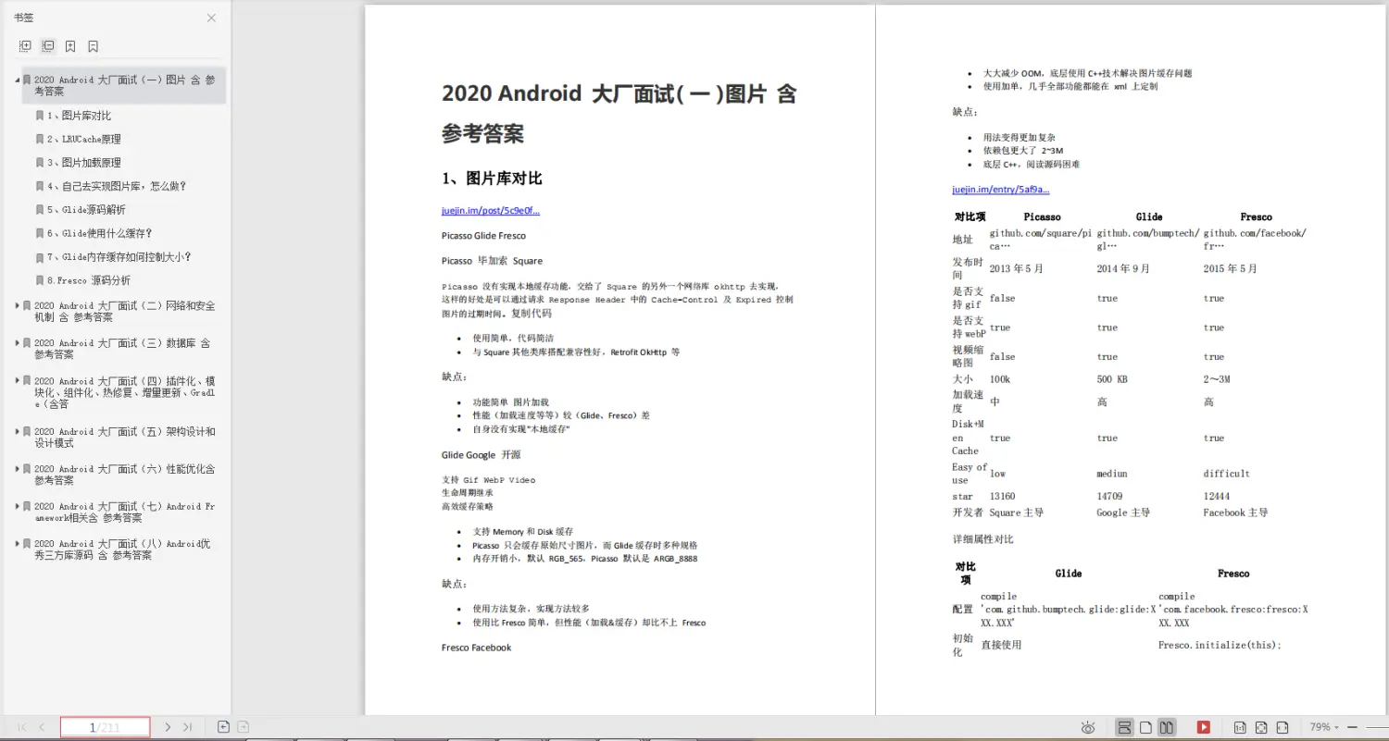Click the 500 KB table cell

click(1112, 379)
